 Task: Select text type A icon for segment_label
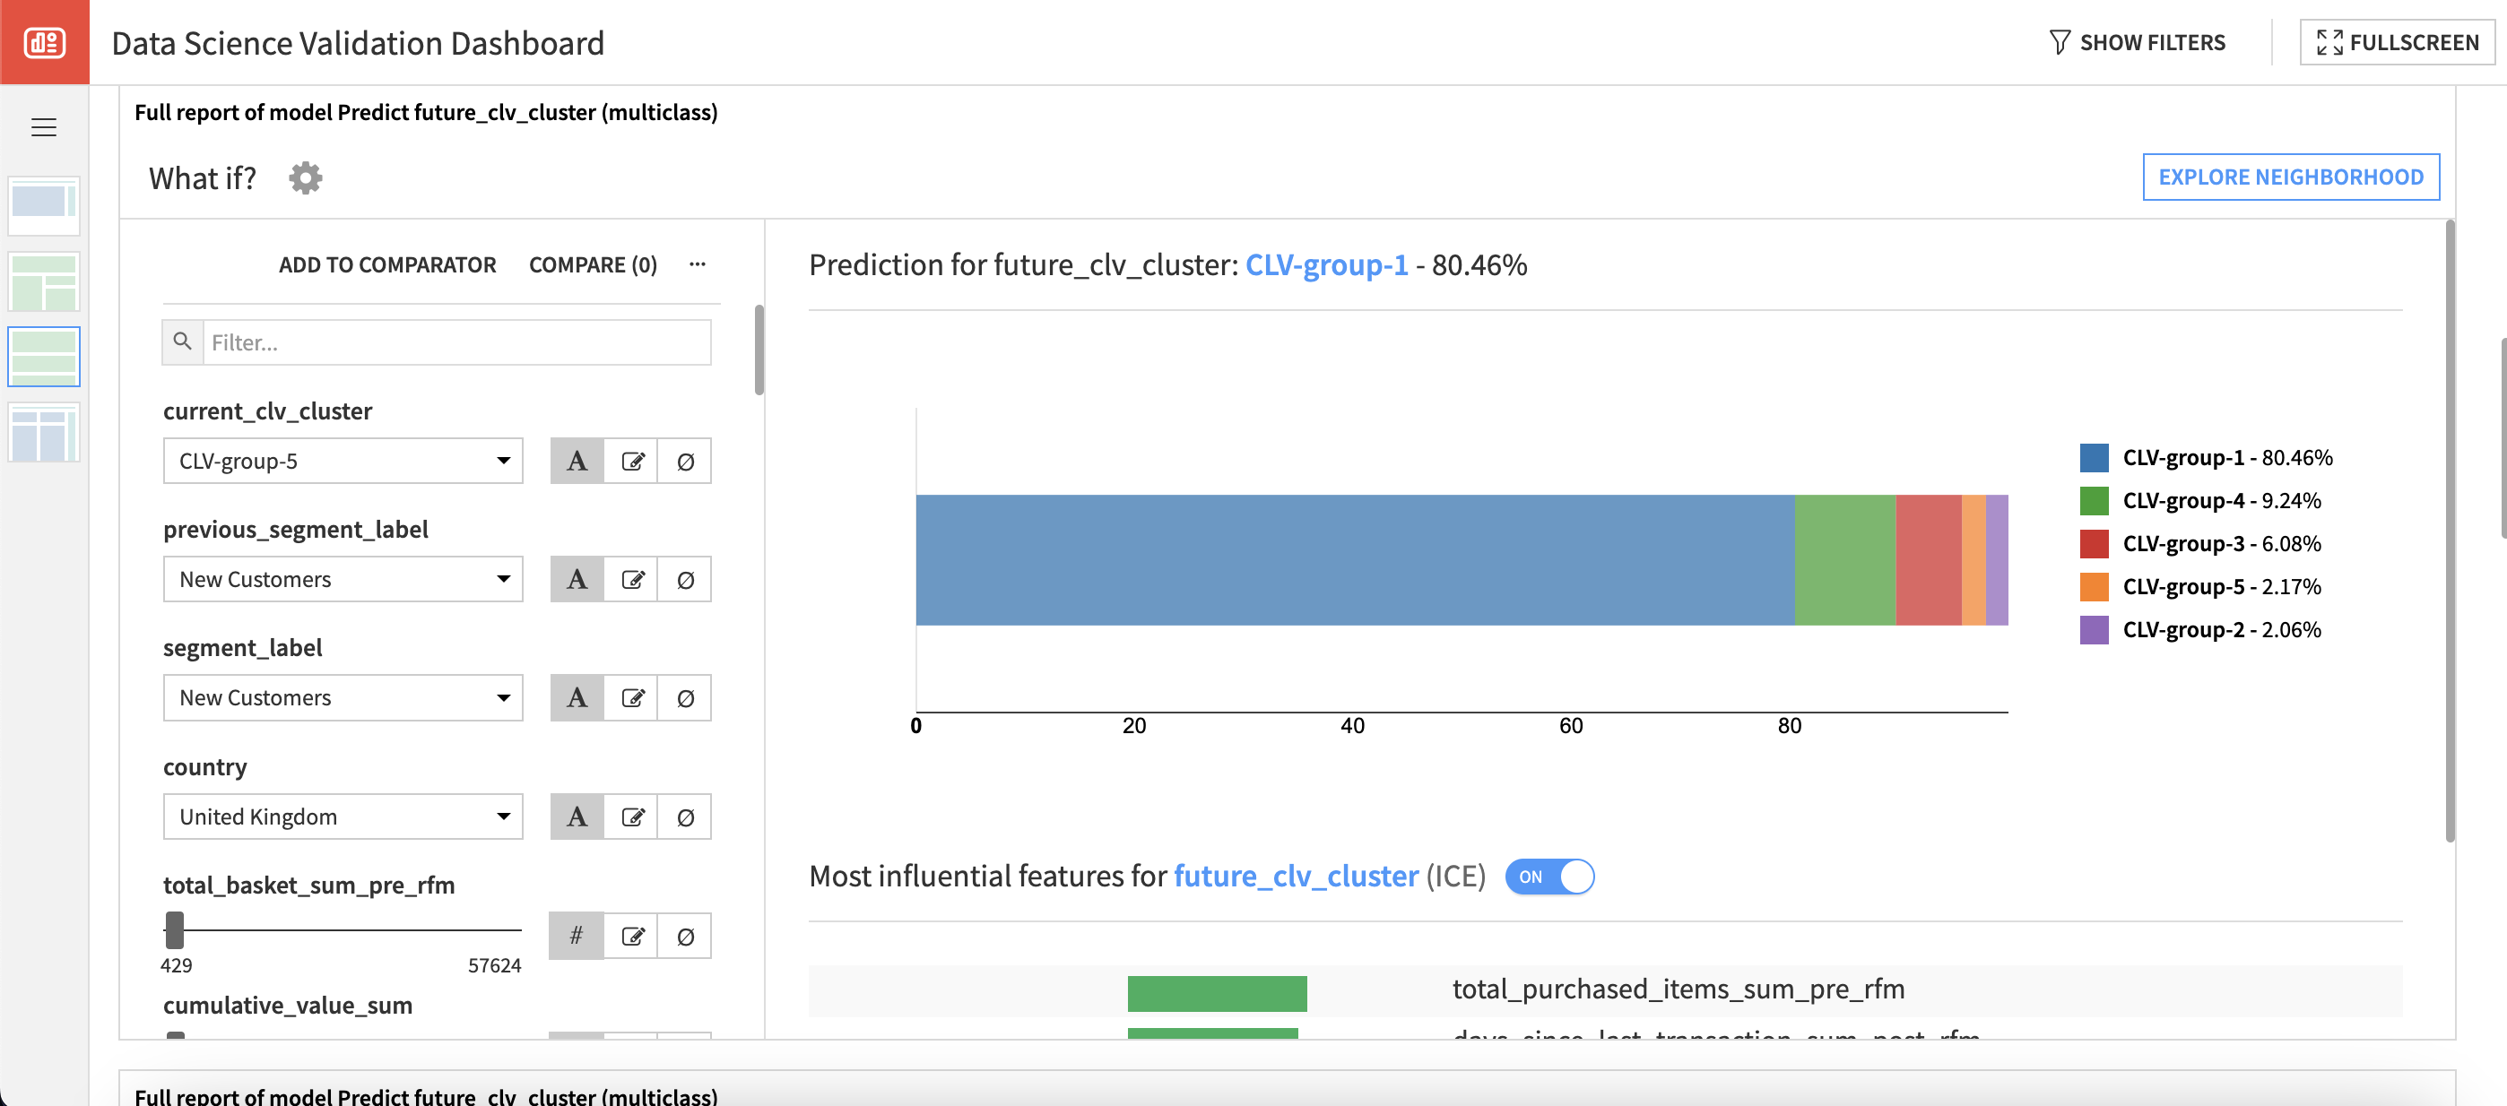[x=577, y=698]
